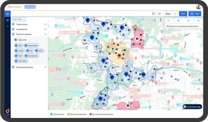Switch to map view icon in toolbar
The width and height of the screenshot is (208, 122).
pyautogui.click(x=153, y=14)
